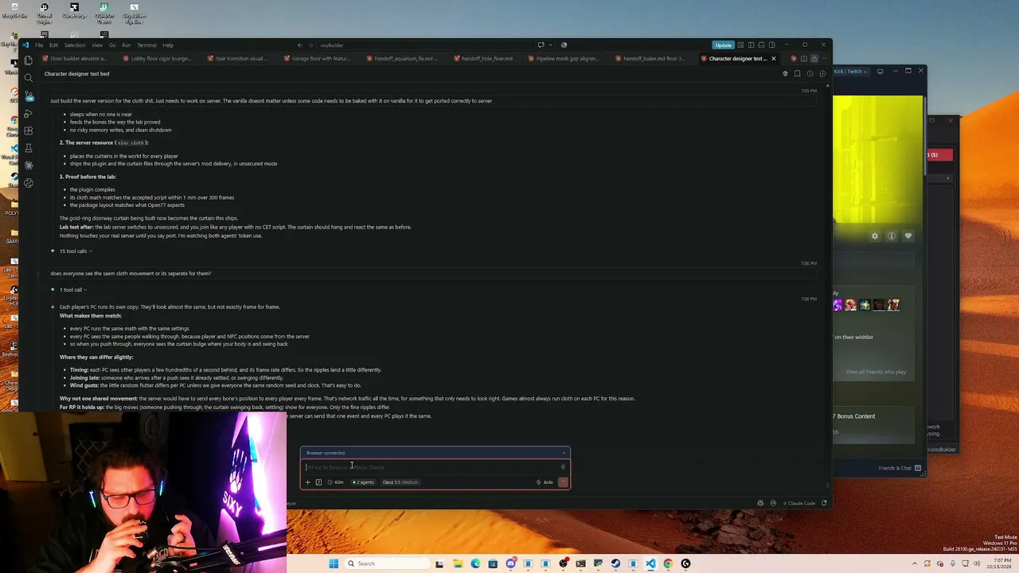Switch to handoff_aquarium_fix.md tab
Image resolution: width=1019 pixels, height=573 pixels.
point(400,59)
